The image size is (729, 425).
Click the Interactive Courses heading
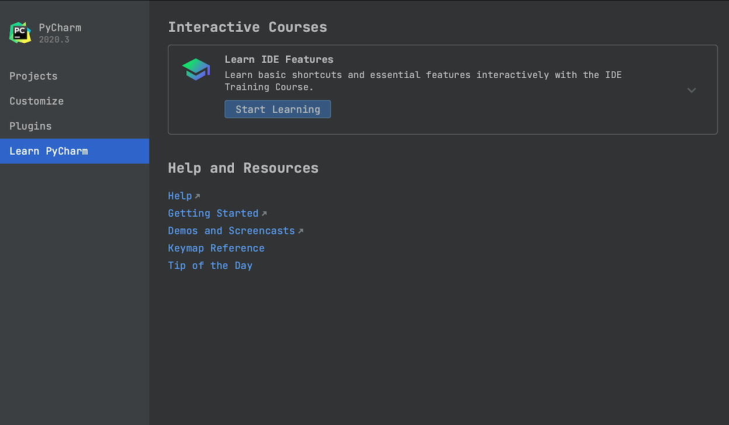(247, 27)
